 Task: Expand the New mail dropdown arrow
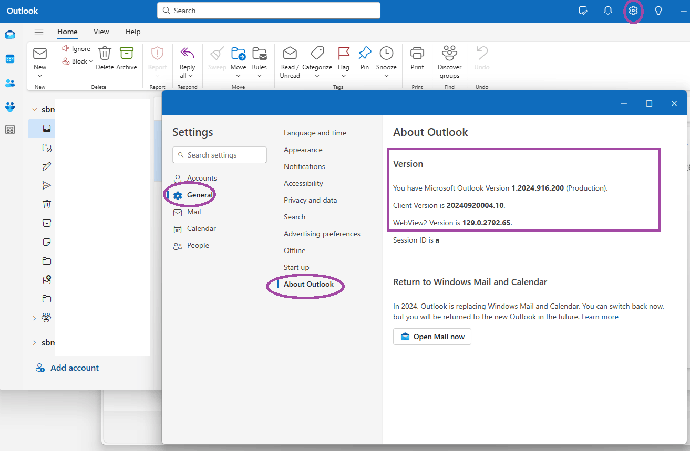(x=40, y=76)
